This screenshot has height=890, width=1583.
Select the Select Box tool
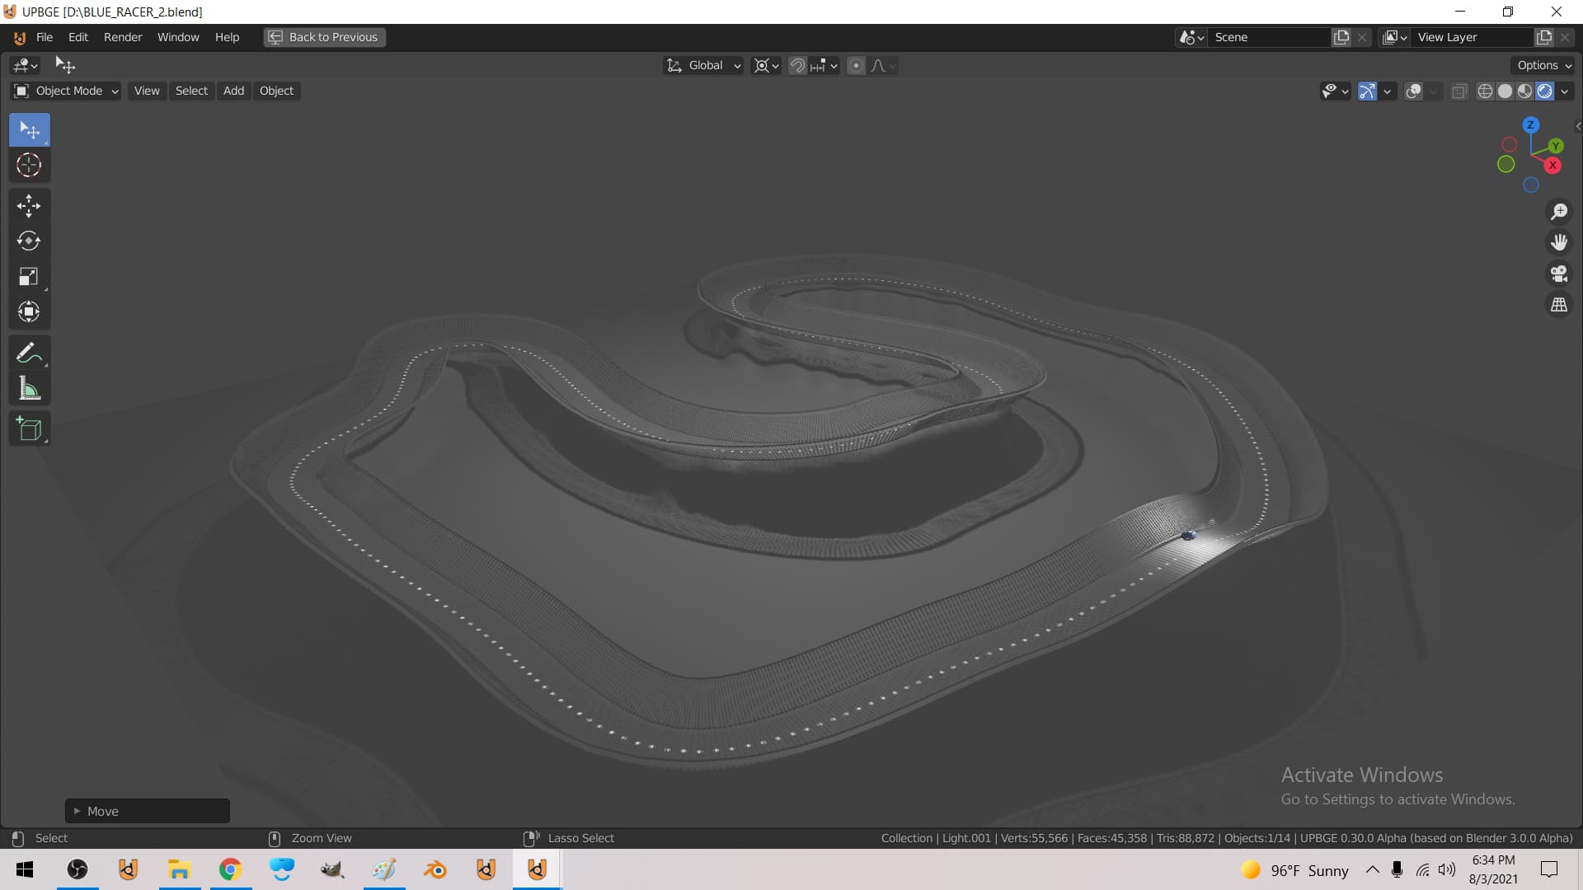click(30, 130)
